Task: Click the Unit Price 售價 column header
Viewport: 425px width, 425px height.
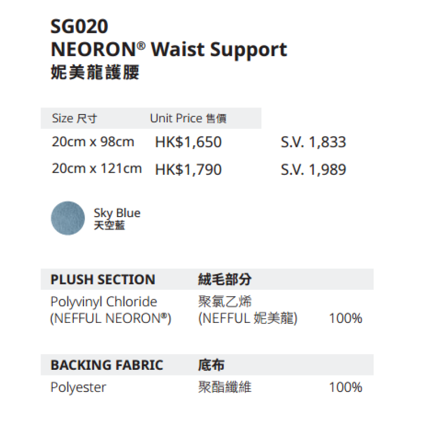Action: point(188,118)
